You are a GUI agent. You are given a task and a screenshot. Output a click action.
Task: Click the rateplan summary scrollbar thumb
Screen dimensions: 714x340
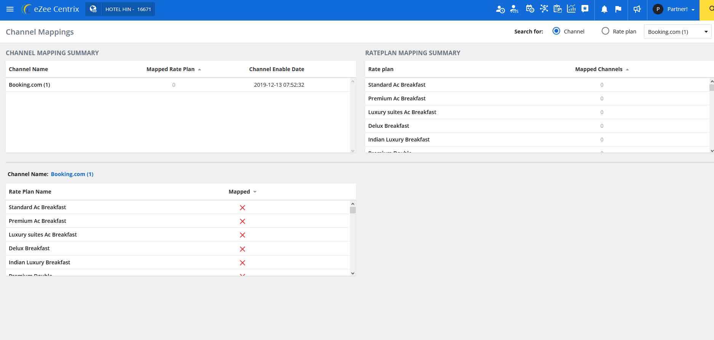point(712,87)
